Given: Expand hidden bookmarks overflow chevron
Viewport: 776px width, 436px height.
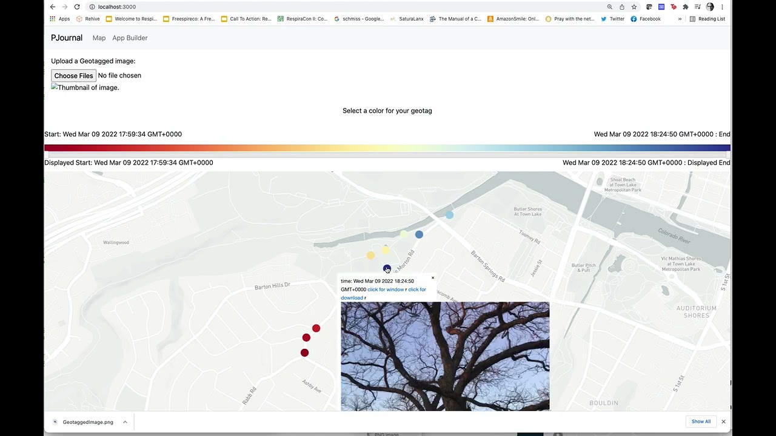Looking at the screenshot, I should (x=680, y=19).
